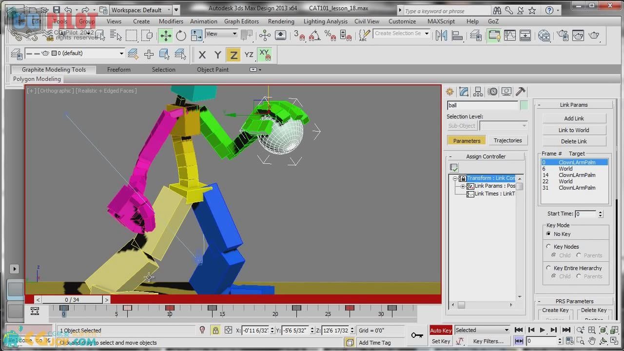Open the Graph Editors menu
This screenshot has width=624, height=351.
[241, 21]
